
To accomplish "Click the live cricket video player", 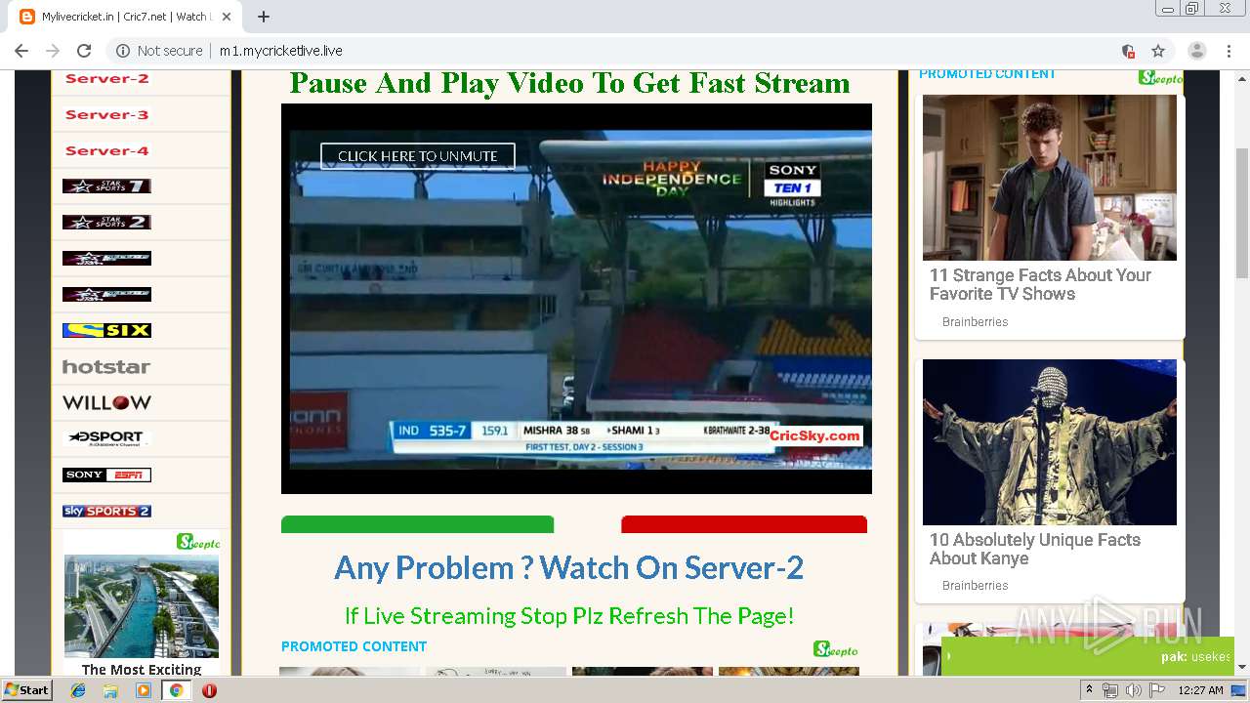I will (576, 299).
